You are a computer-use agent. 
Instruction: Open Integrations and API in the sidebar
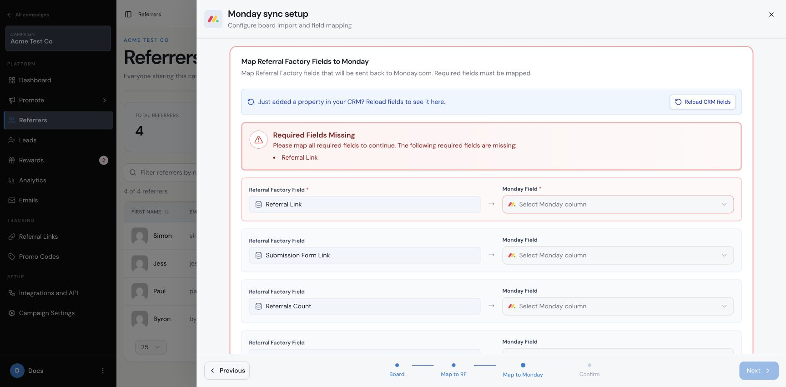(x=58, y=293)
